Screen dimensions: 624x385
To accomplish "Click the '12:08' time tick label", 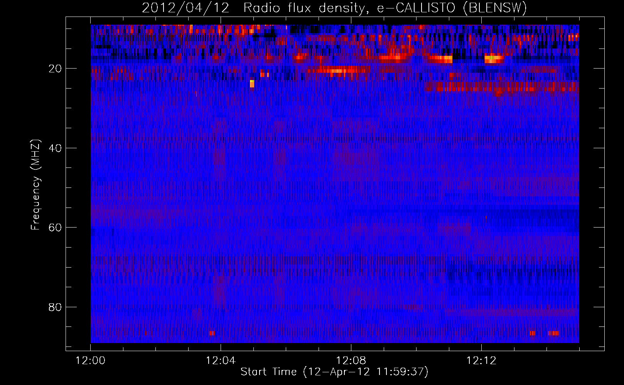I will (x=351, y=360).
